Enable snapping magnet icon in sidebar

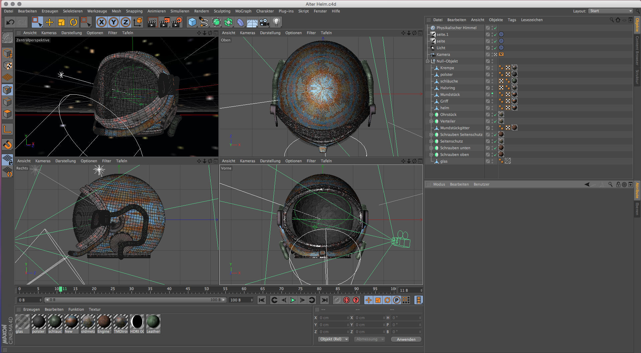[7, 144]
